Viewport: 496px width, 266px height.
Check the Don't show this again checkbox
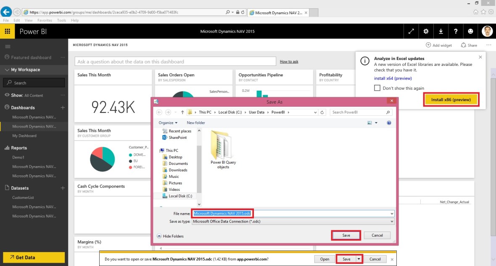[x=377, y=87]
